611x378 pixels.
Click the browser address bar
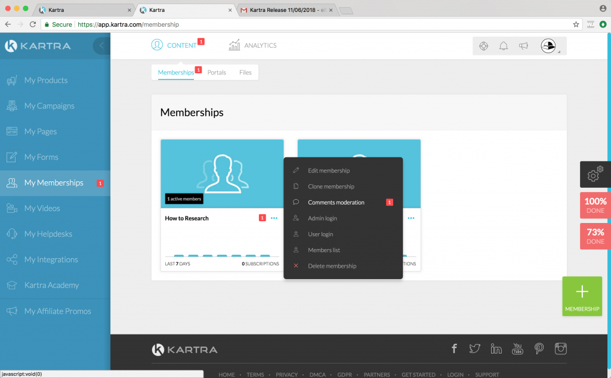point(311,24)
